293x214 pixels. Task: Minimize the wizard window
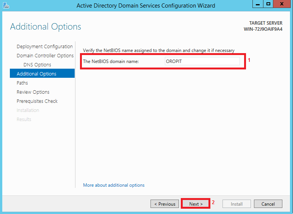258,4
